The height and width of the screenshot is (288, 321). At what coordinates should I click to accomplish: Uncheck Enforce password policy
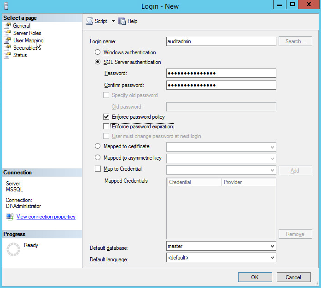106,117
